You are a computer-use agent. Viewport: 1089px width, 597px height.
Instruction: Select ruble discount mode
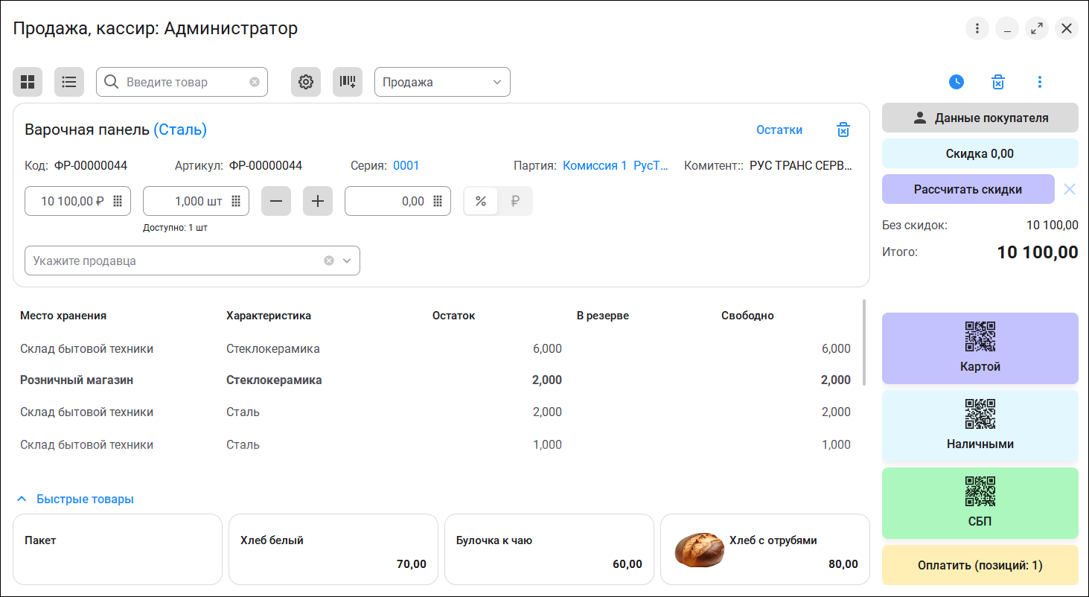point(515,201)
